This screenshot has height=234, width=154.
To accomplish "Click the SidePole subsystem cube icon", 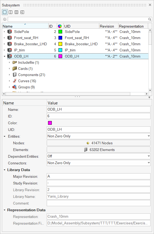I will pyautogui.click(x=10, y=32).
